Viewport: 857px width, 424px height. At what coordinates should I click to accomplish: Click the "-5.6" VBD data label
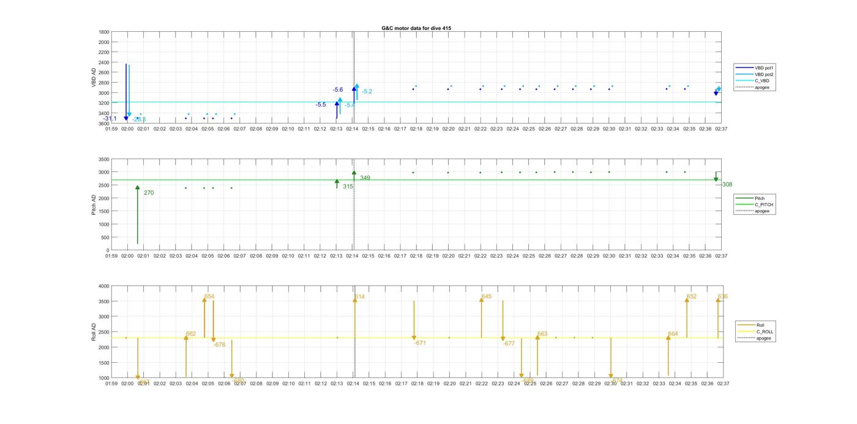(x=338, y=90)
